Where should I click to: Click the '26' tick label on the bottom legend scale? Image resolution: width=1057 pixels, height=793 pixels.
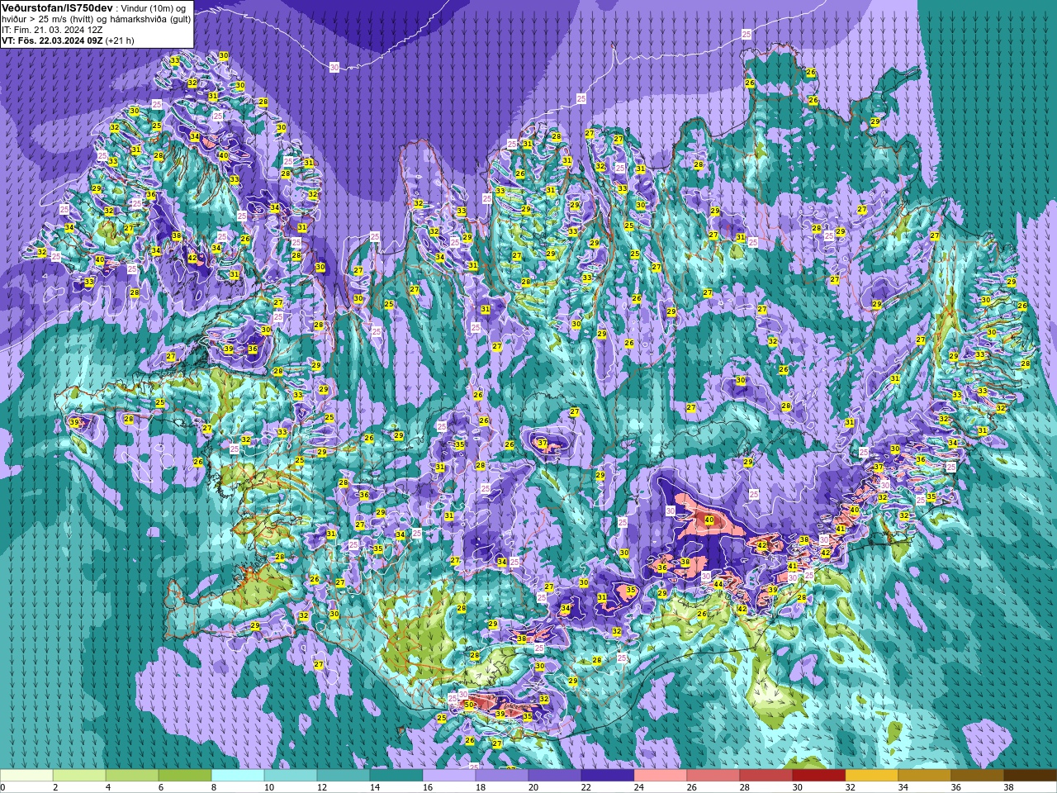(692, 787)
